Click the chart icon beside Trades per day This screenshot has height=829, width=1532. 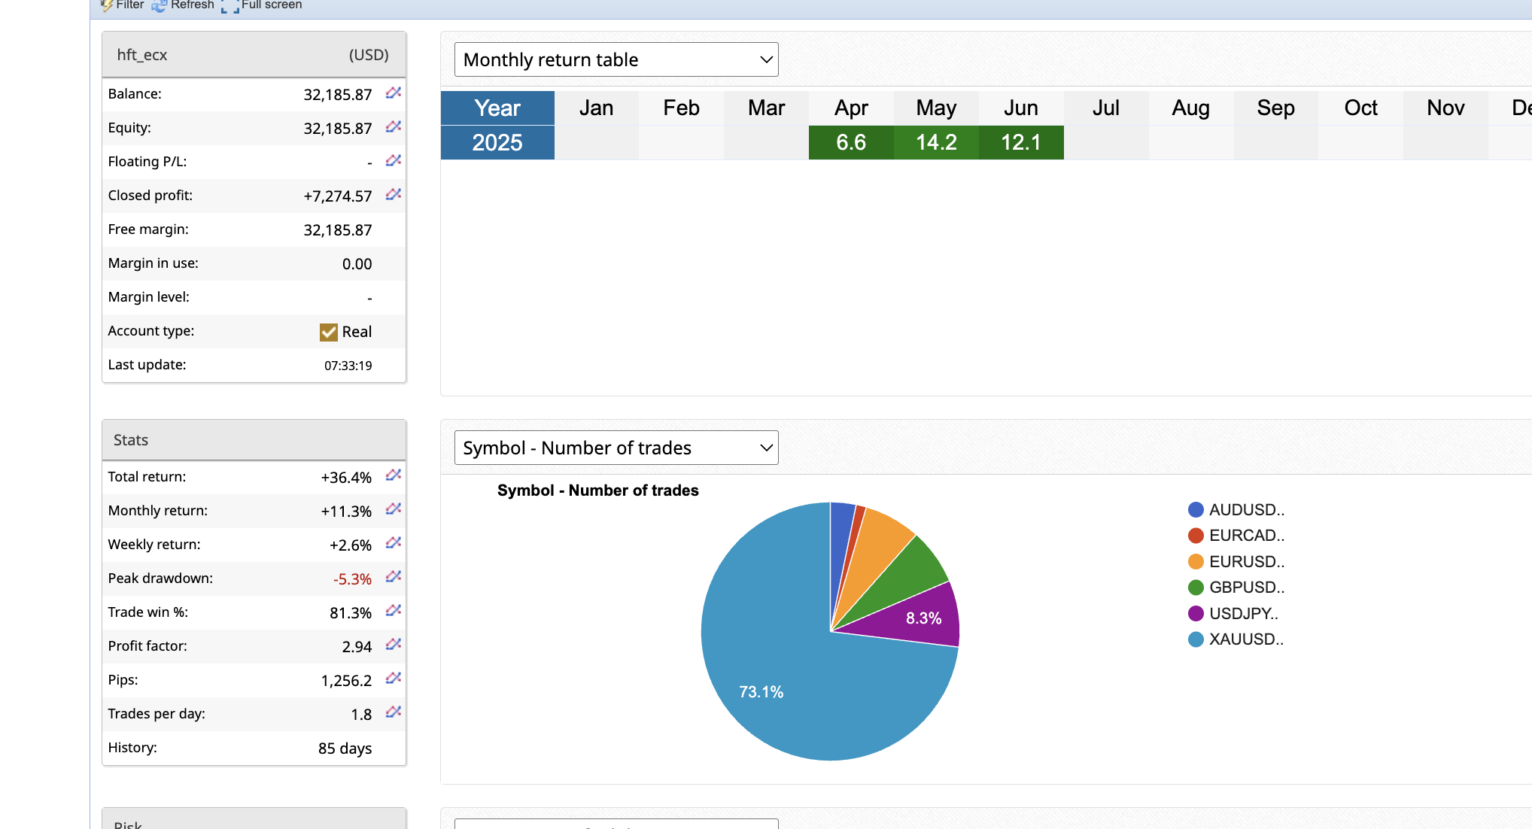tap(393, 713)
